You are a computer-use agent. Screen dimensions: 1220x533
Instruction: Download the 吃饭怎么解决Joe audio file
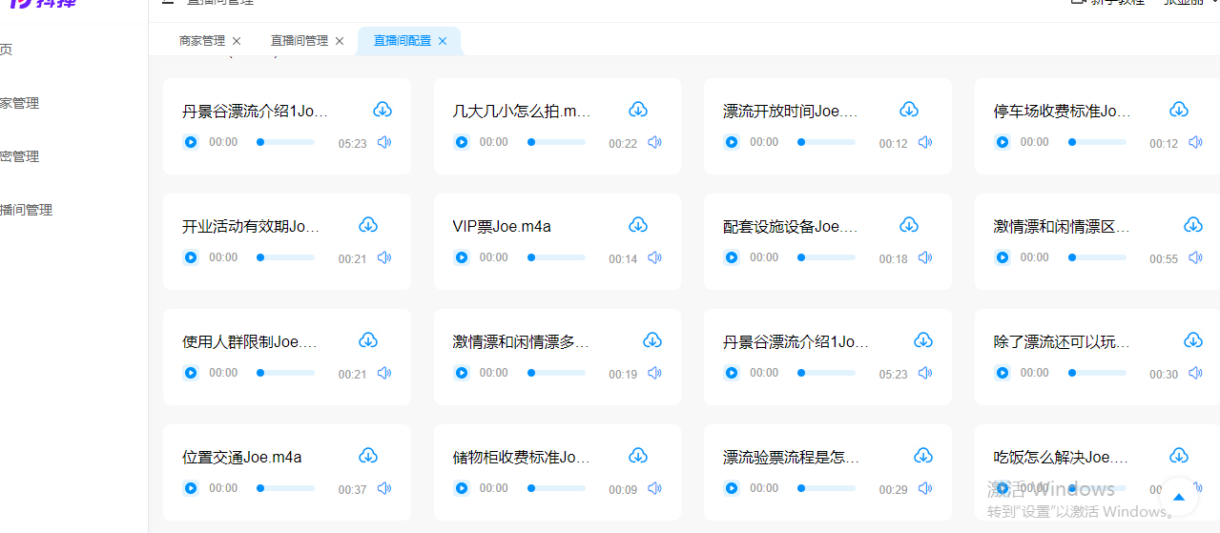tap(1179, 456)
